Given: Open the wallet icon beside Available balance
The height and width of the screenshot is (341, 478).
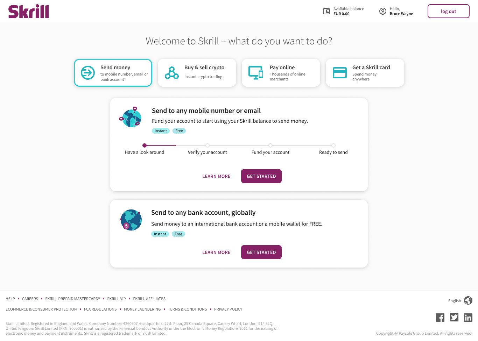Looking at the screenshot, I should pyautogui.click(x=326, y=11).
